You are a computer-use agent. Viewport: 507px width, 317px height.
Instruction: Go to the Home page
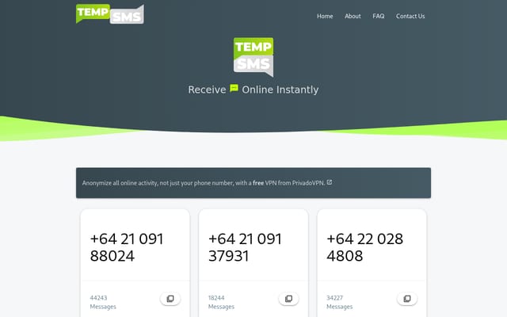point(325,16)
